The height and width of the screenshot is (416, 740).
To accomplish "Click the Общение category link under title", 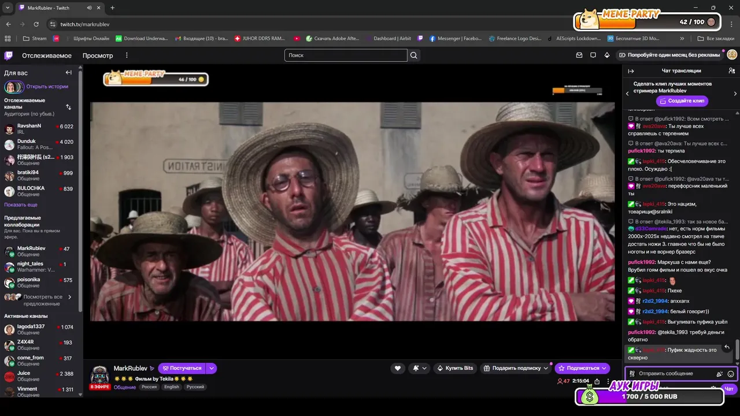I will 124,387.
